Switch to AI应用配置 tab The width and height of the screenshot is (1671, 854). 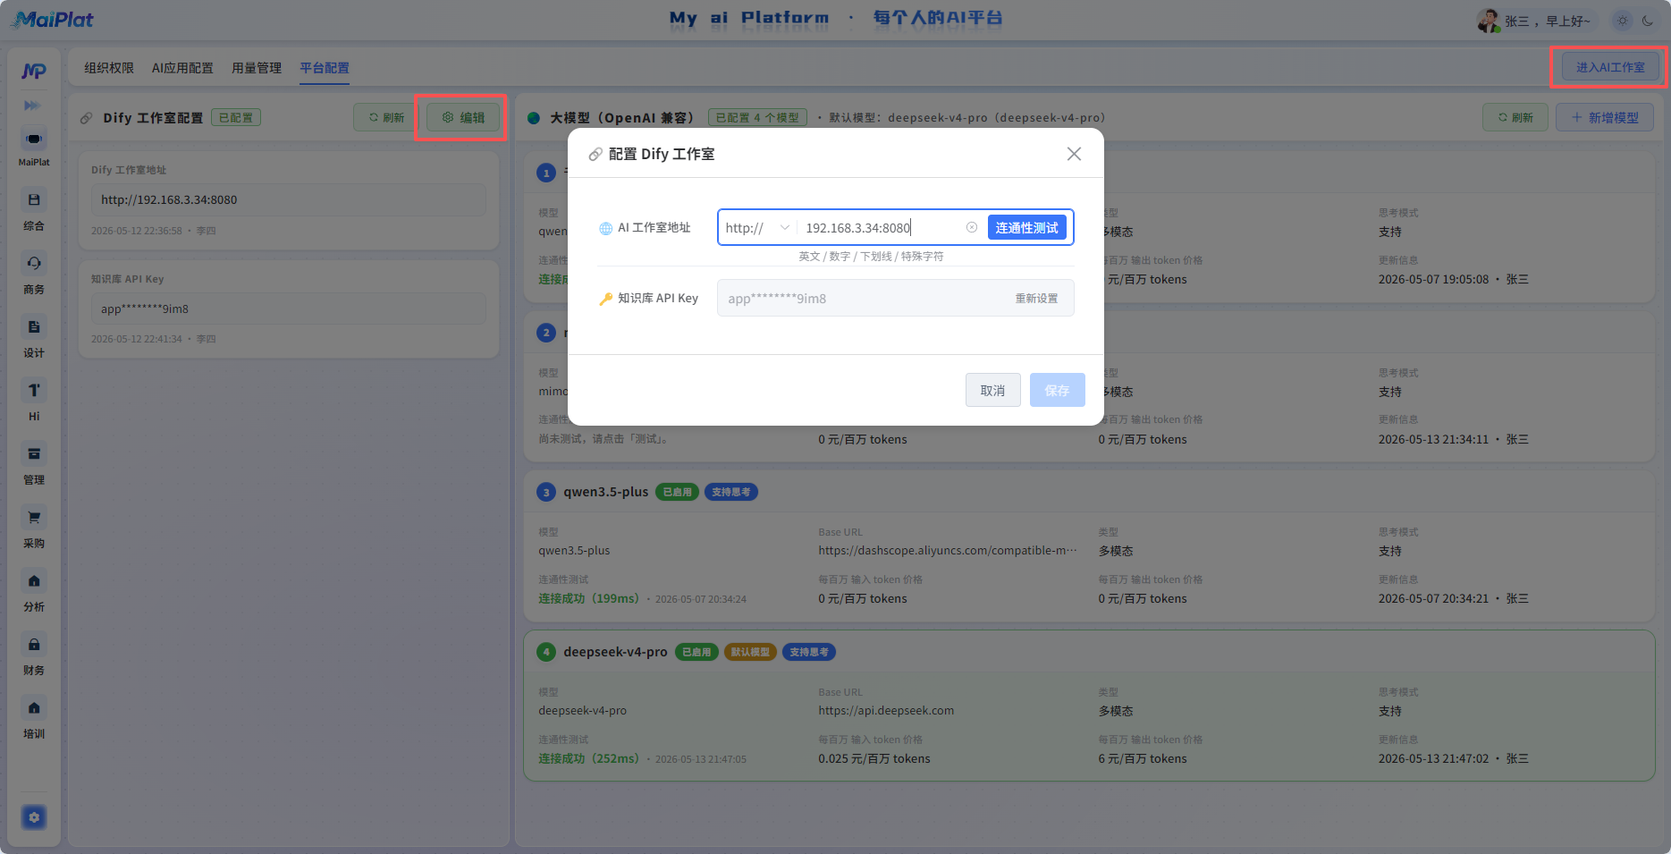click(x=182, y=68)
